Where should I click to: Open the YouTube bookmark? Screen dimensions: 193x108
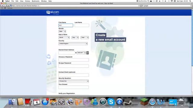pyautogui.click(x=10, y=8)
